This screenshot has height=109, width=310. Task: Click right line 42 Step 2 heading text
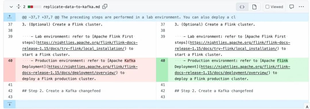[214, 91]
